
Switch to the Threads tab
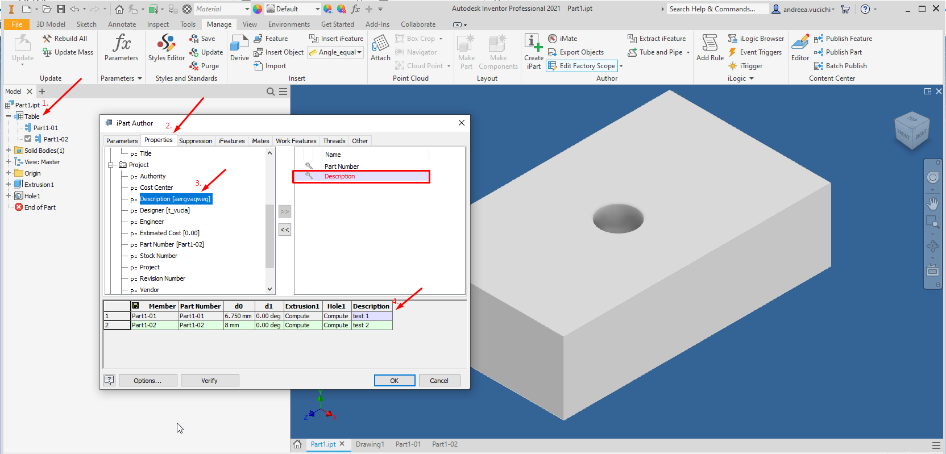pyautogui.click(x=334, y=141)
